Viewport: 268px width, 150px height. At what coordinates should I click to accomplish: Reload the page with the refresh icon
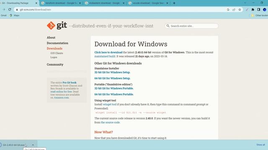coord(10,10)
